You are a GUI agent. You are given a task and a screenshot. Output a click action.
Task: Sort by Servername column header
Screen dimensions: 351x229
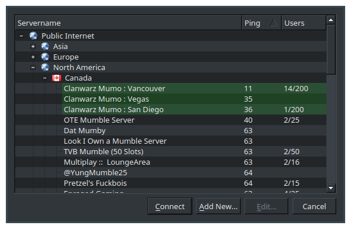point(129,23)
